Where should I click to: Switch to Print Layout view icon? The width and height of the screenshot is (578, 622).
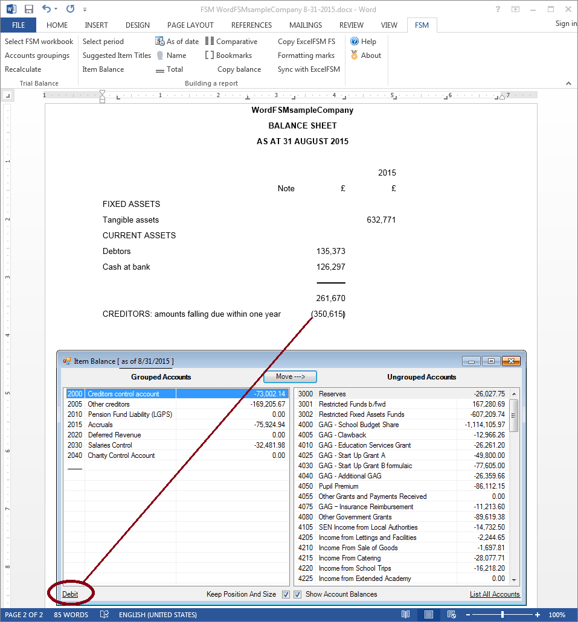point(429,615)
